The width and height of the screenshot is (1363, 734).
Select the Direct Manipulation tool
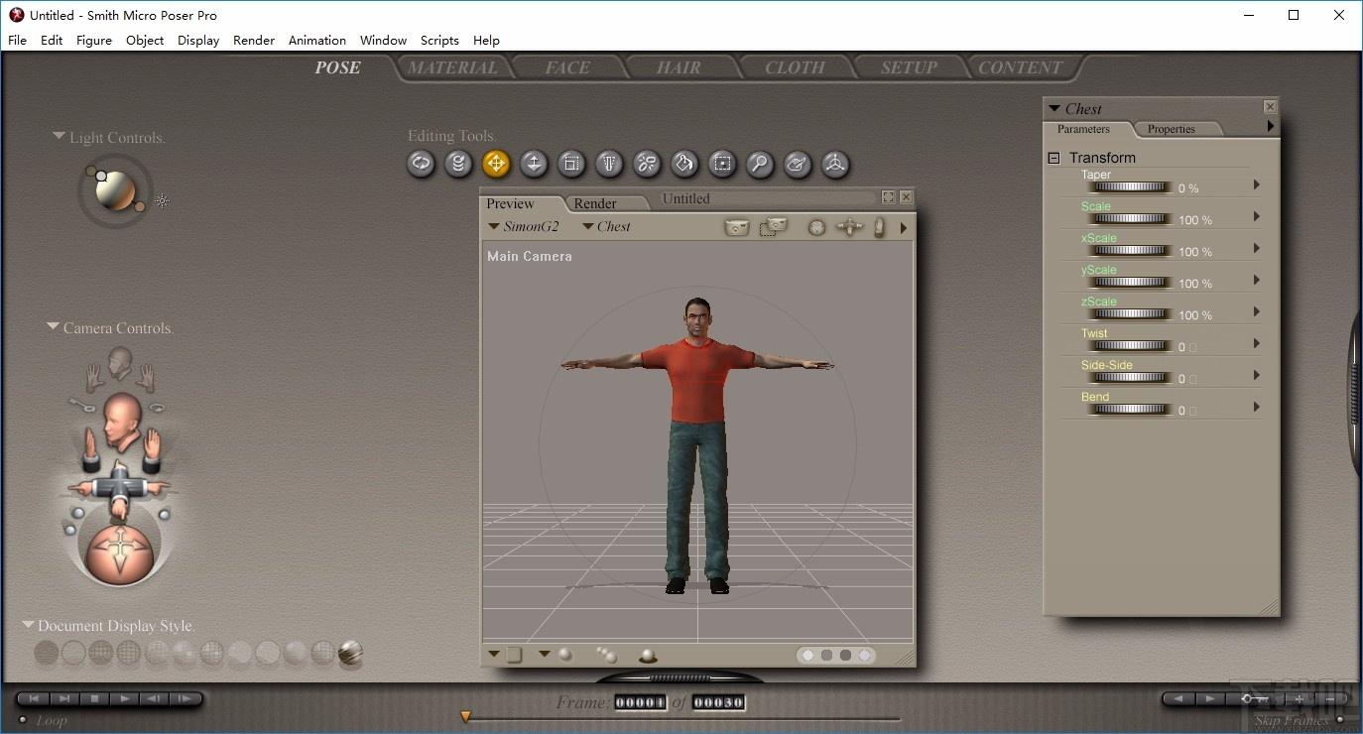[835, 164]
